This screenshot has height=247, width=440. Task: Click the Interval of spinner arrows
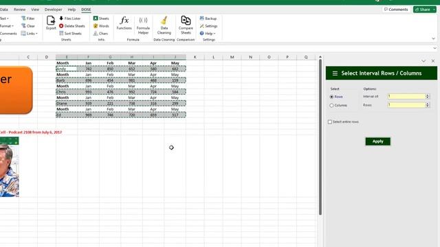point(428,96)
